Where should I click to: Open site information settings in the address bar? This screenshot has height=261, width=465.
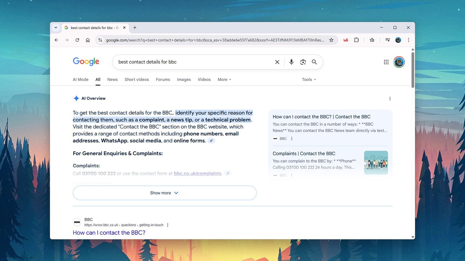(x=100, y=40)
